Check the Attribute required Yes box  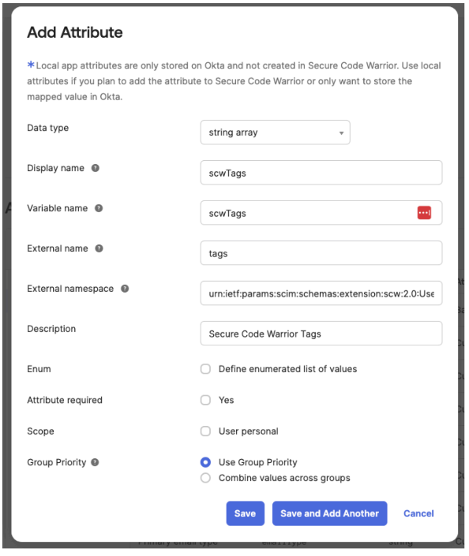click(x=205, y=401)
